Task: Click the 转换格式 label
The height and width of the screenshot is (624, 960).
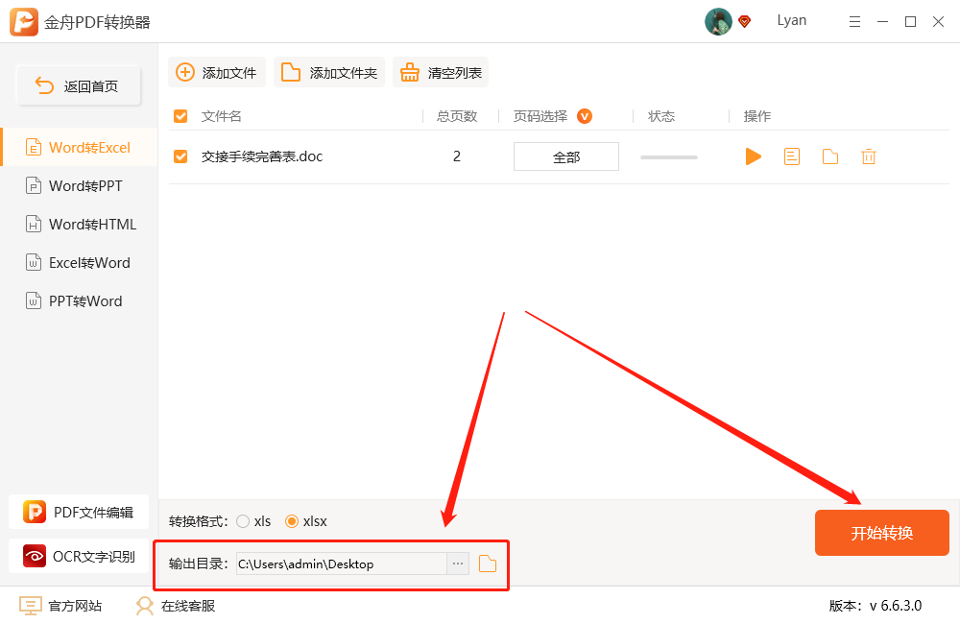Action: (x=199, y=521)
